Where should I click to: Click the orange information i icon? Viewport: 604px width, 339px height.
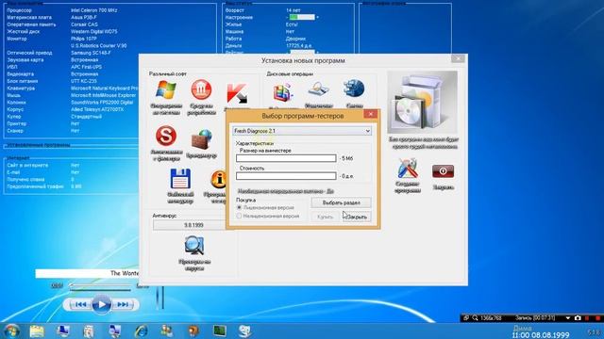click(218, 179)
